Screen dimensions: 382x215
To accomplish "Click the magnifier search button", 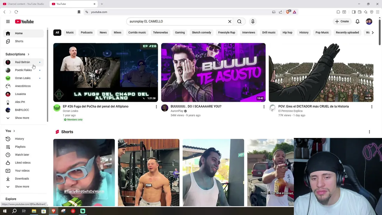I will coord(239,21).
